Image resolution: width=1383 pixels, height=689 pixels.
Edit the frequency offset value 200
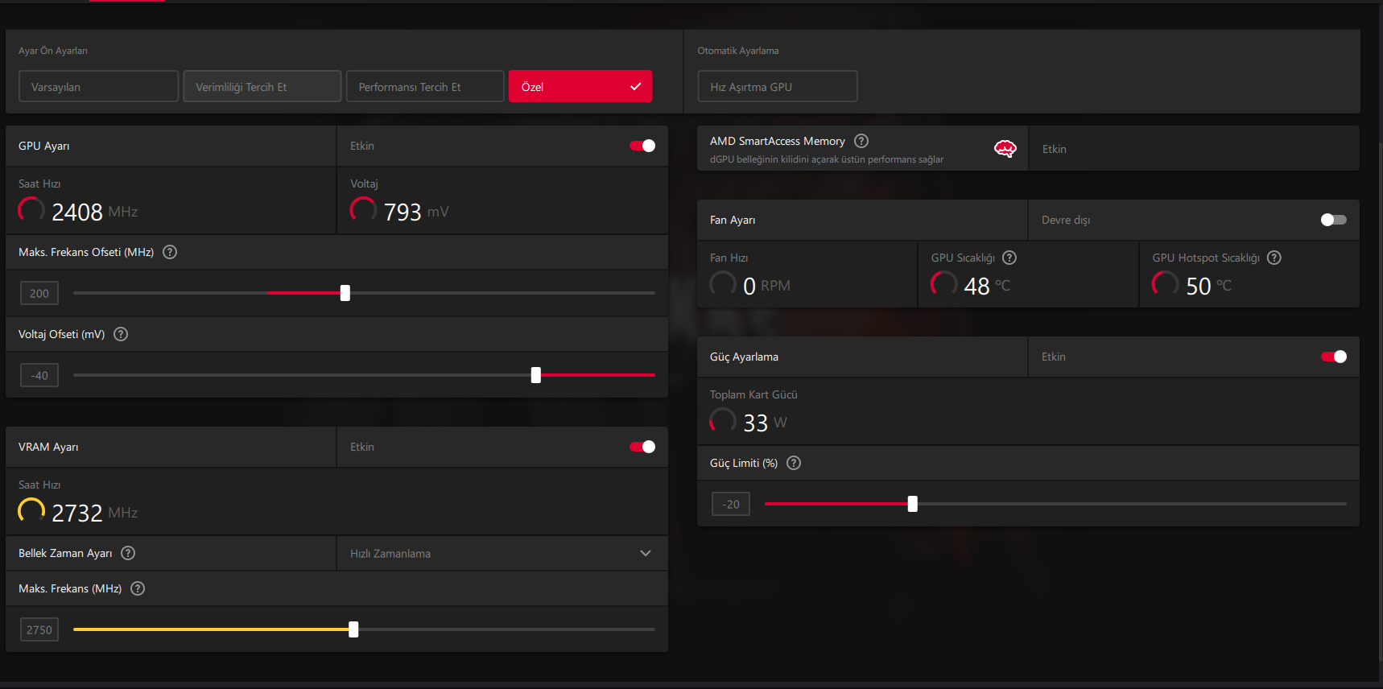(x=39, y=293)
